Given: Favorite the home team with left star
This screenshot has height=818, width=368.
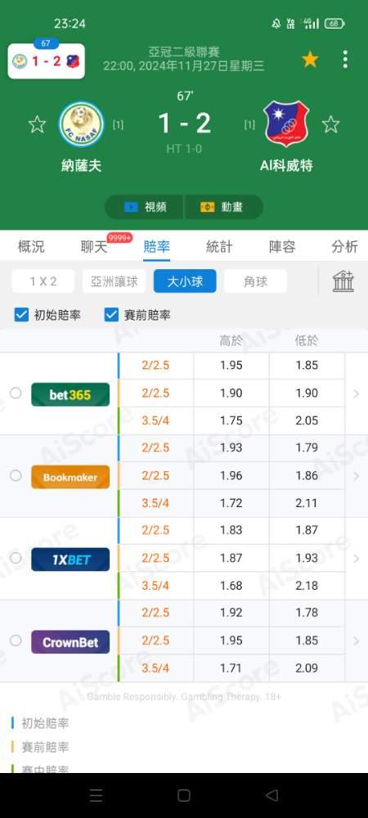Looking at the screenshot, I should click(37, 124).
